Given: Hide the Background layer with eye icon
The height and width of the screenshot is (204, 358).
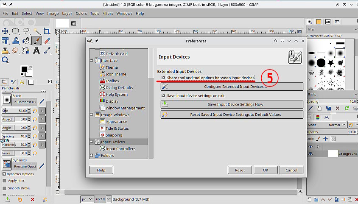Looking at the screenshot, I should tap(310, 154).
